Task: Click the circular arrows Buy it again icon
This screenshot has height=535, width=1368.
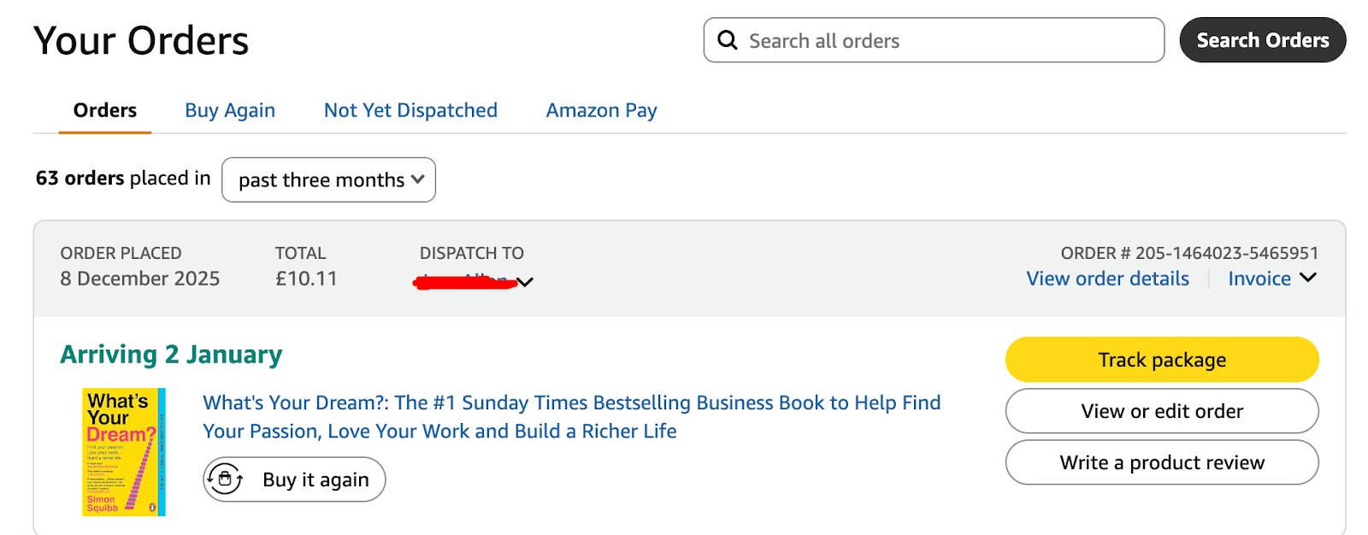Action: 226,479
